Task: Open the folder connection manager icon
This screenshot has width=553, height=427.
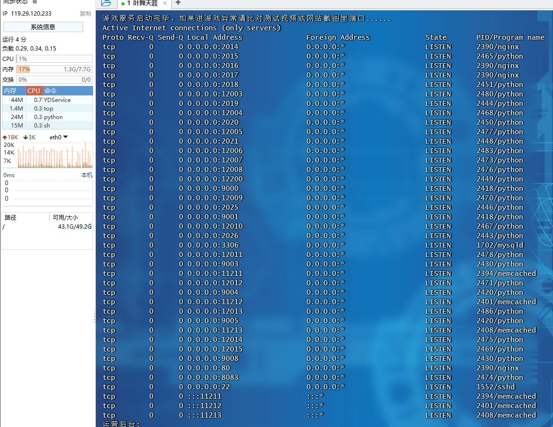Action: tap(106, 3)
